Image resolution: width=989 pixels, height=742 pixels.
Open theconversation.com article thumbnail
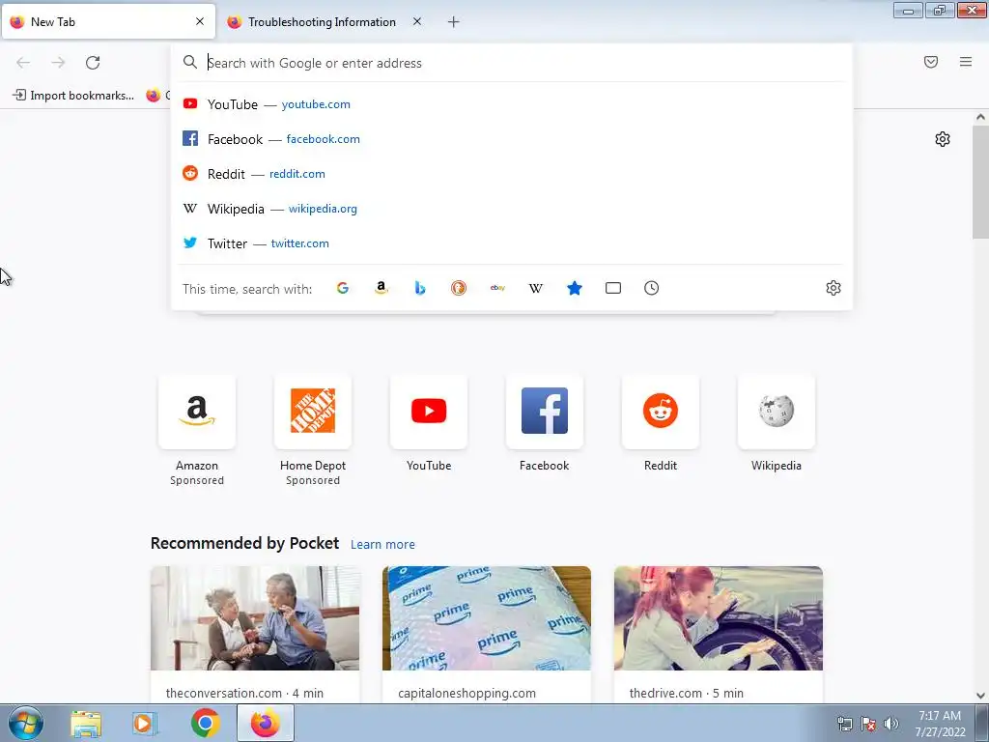(x=255, y=618)
